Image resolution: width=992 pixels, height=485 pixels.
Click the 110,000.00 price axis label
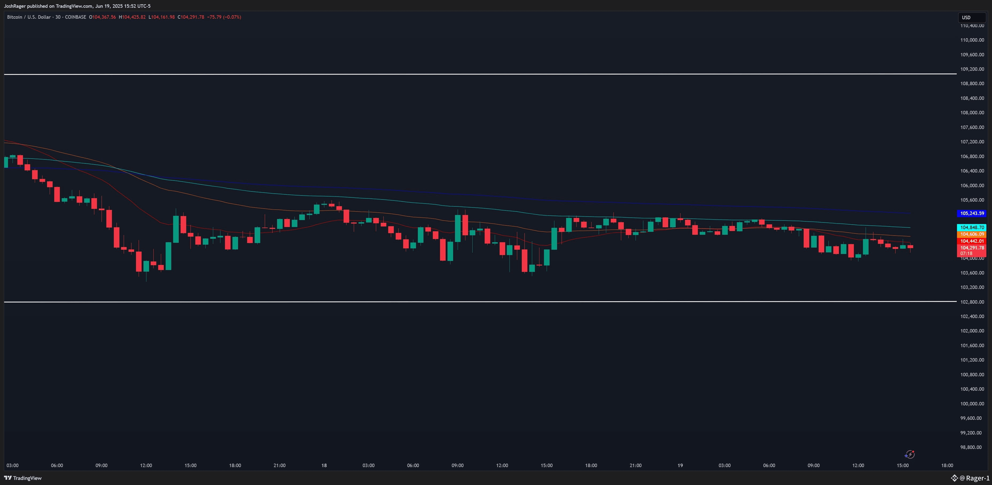[x=972, y=40]
